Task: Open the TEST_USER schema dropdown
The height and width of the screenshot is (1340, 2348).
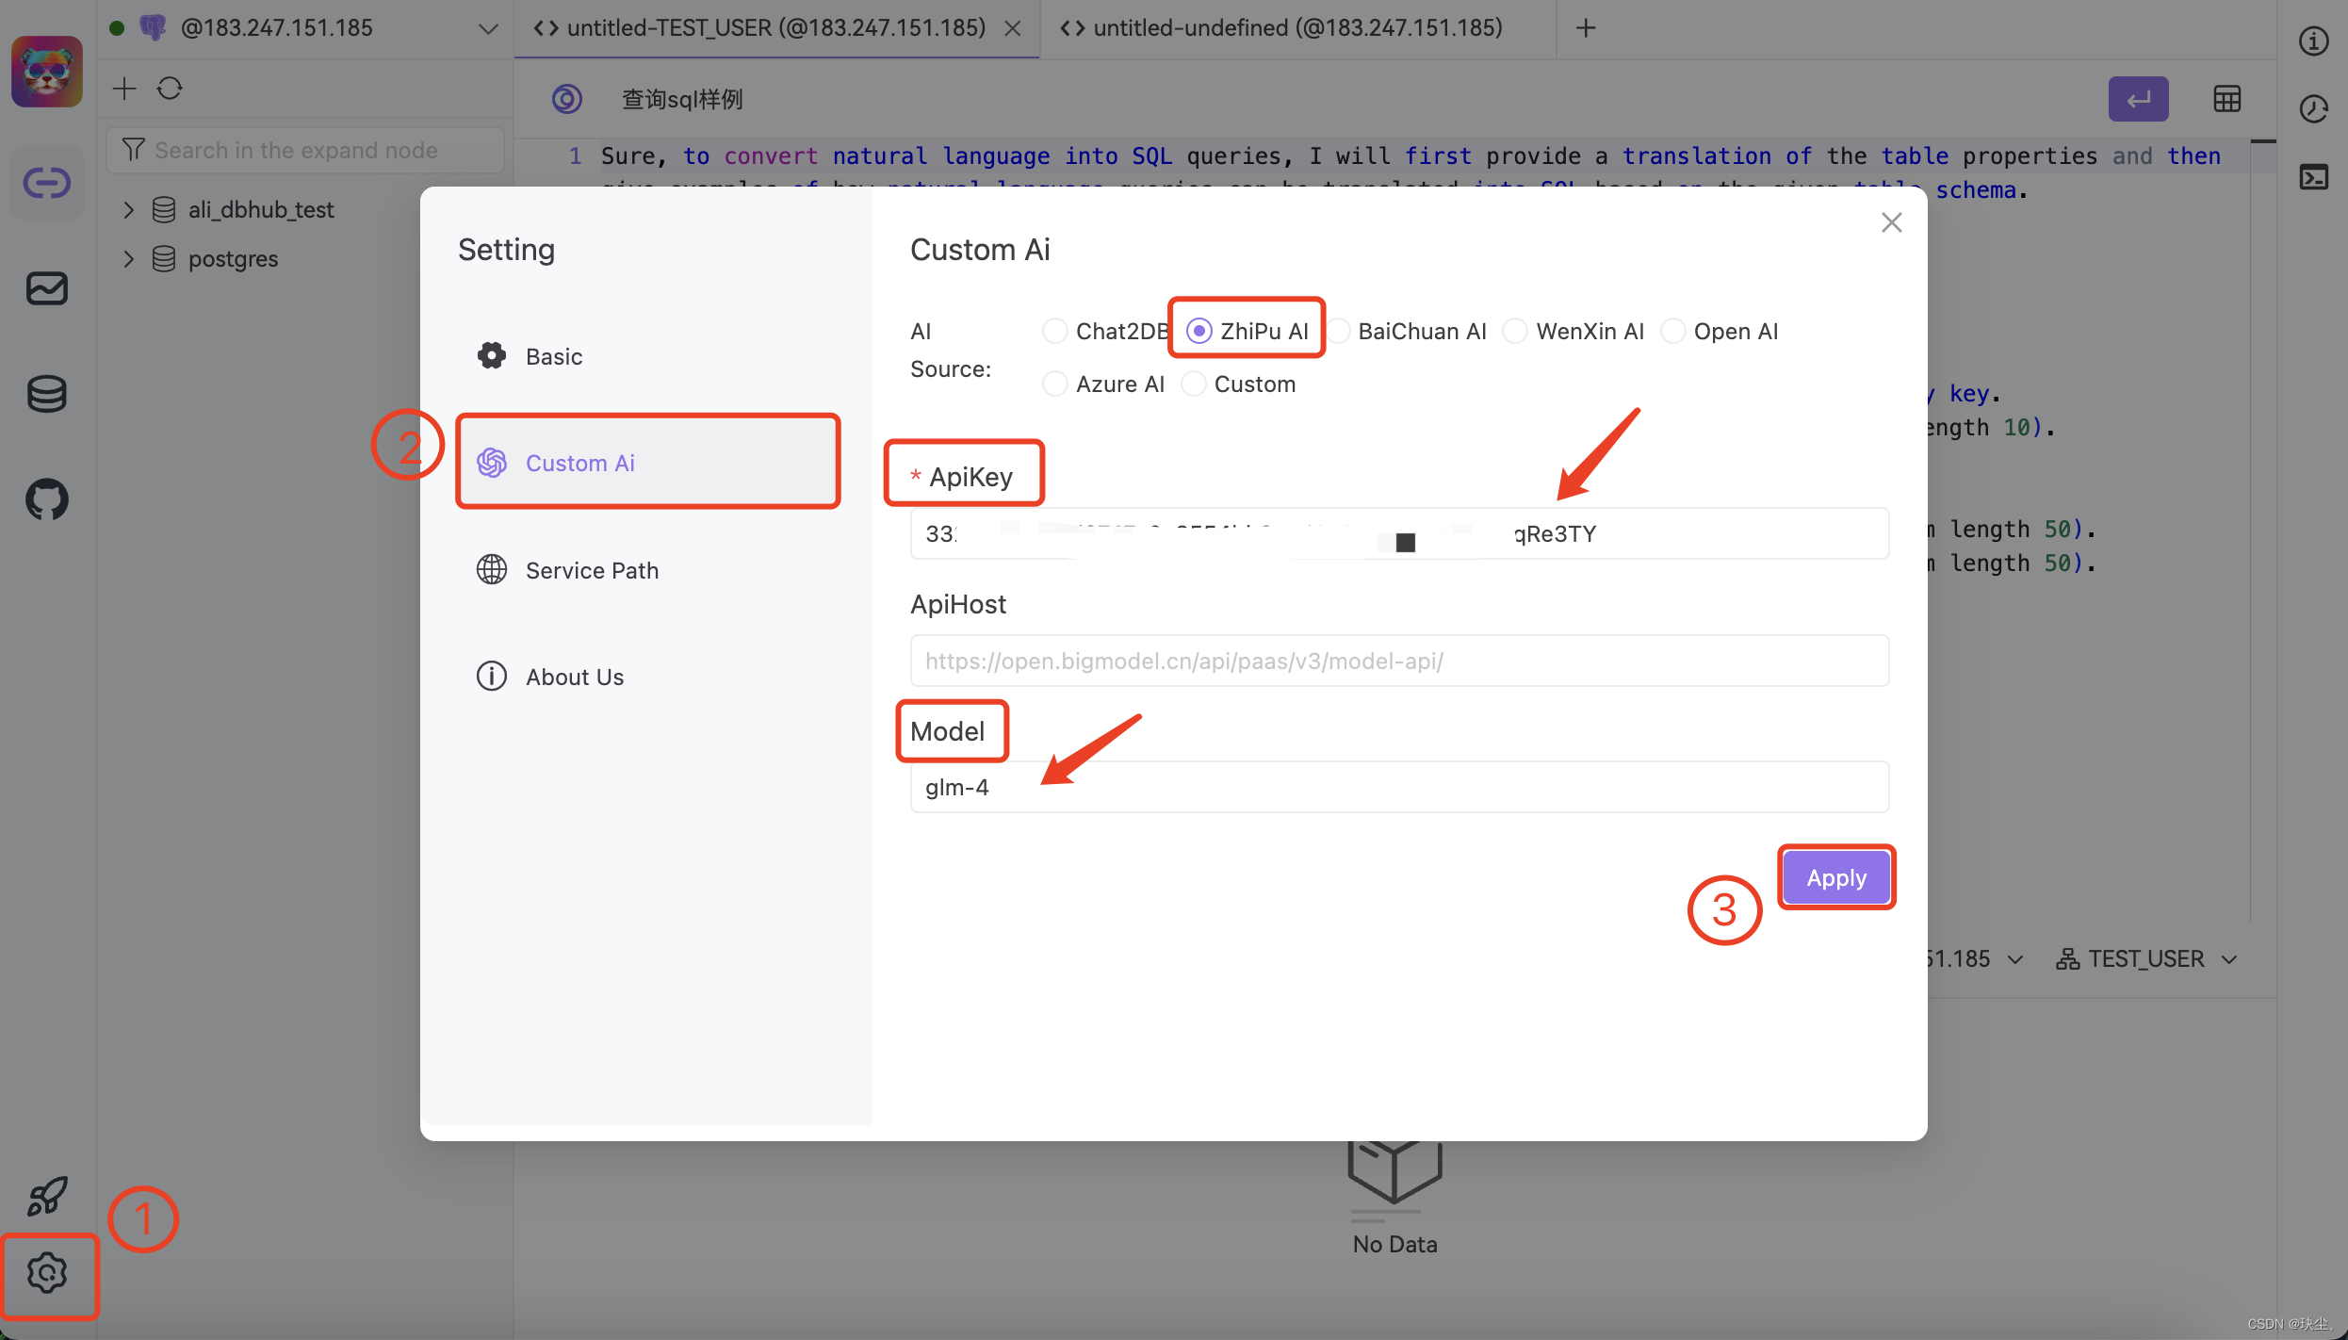Action: (x=2146, y=959)
